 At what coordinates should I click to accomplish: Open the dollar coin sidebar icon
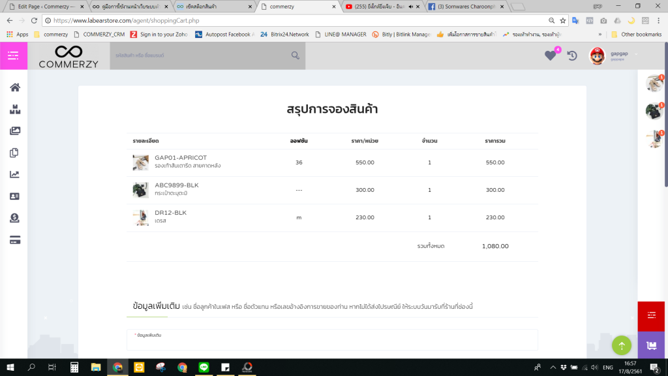[x=14, y=218]
